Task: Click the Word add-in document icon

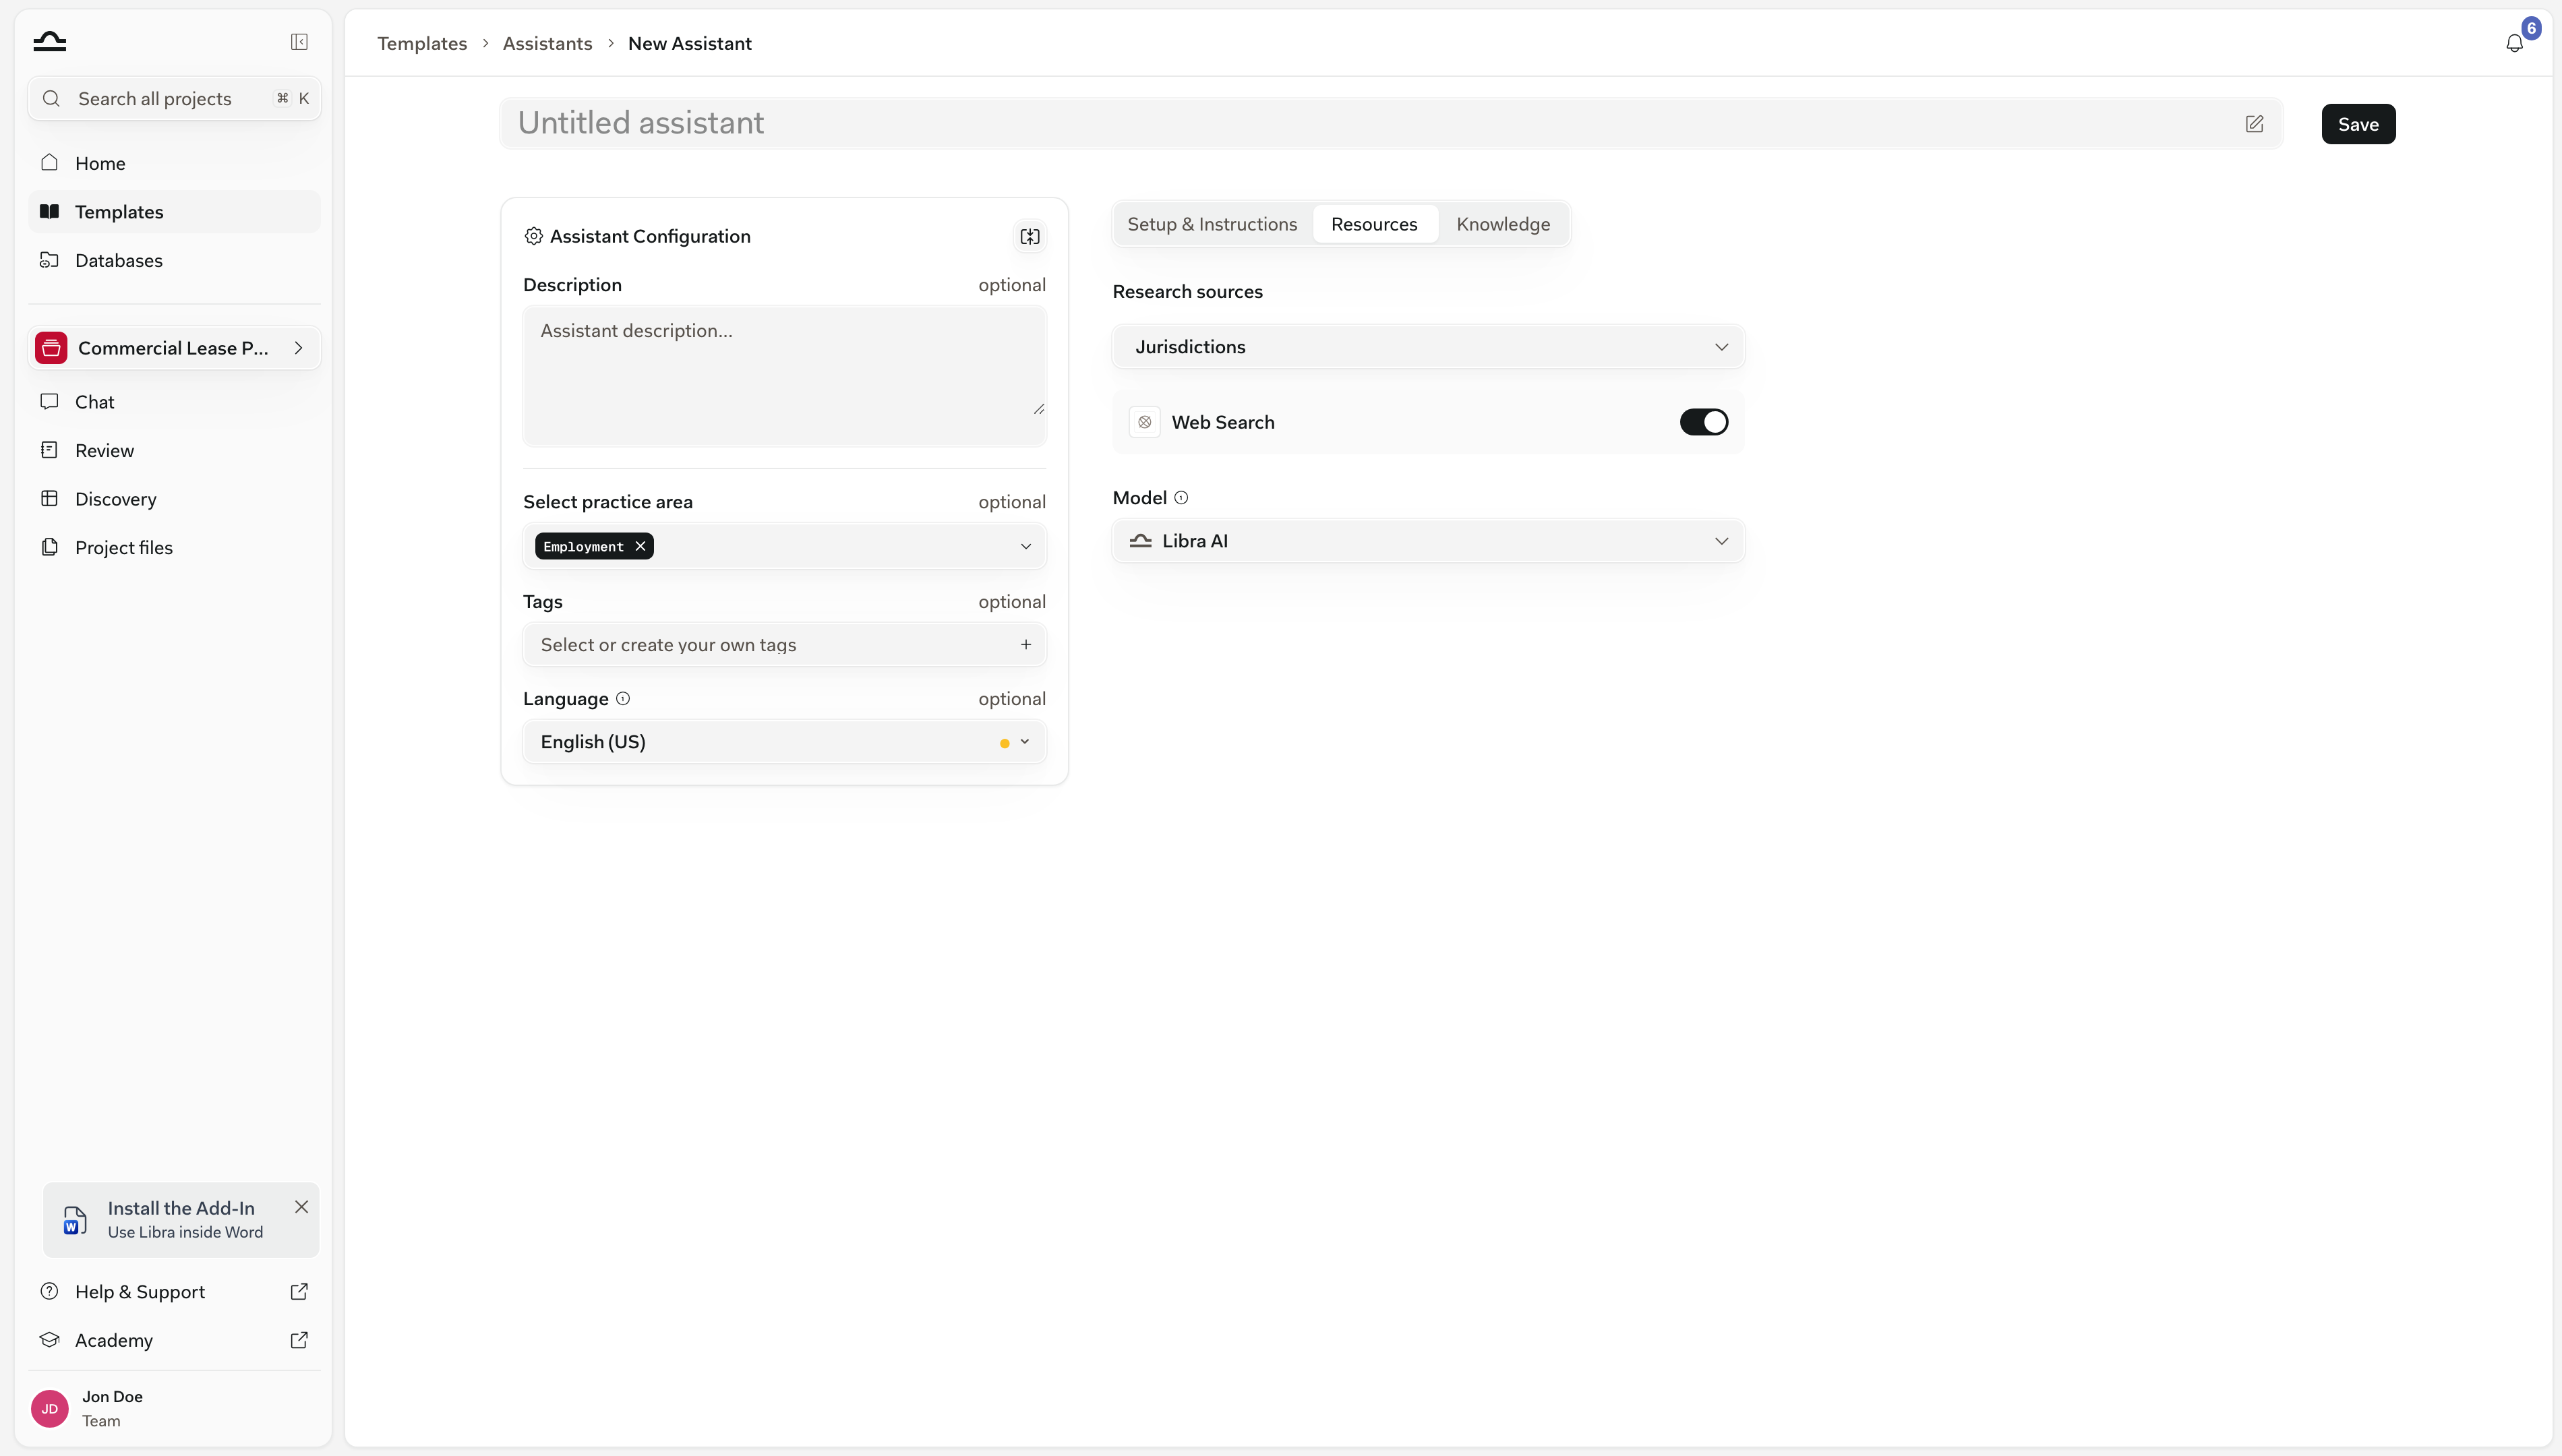Action: tap(75, 1220)
